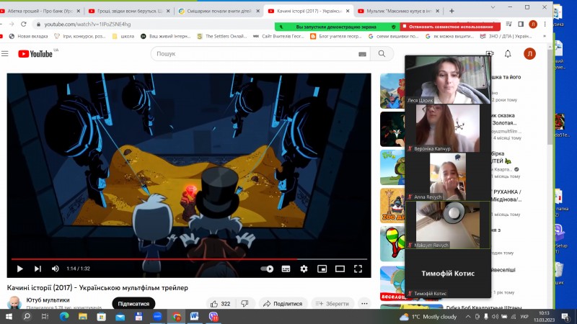Switch to miniplayer mode
The width and height of the screenshot is (577, 324).
pos(322,269)
